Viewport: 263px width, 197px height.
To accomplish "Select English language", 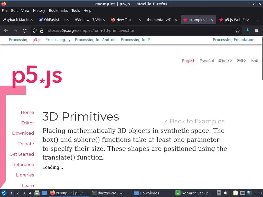I will tap(189, 61).
